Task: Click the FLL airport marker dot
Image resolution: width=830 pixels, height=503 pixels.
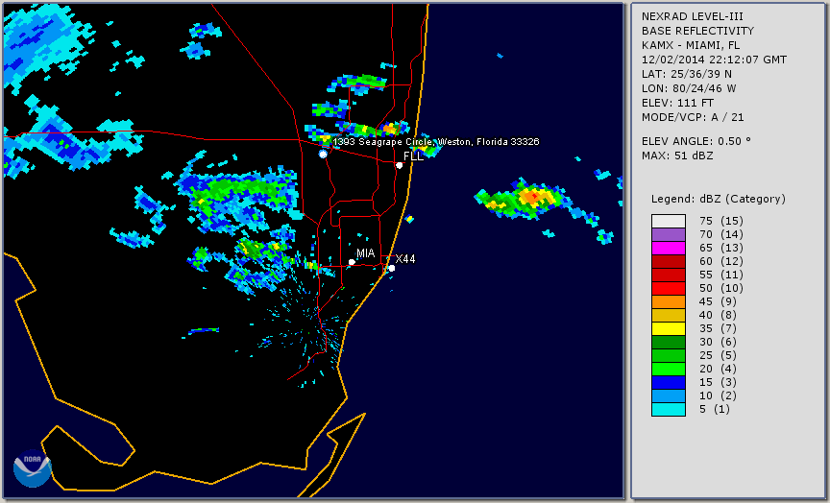Action: click(x=400, y=165)
